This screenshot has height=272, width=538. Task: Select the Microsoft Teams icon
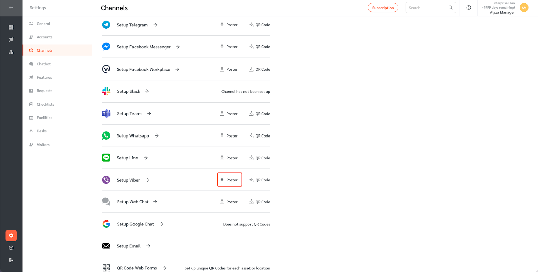pyautogui.click(x=106, y=113)
